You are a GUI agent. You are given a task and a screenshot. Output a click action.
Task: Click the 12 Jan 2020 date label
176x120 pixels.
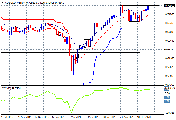58,117
